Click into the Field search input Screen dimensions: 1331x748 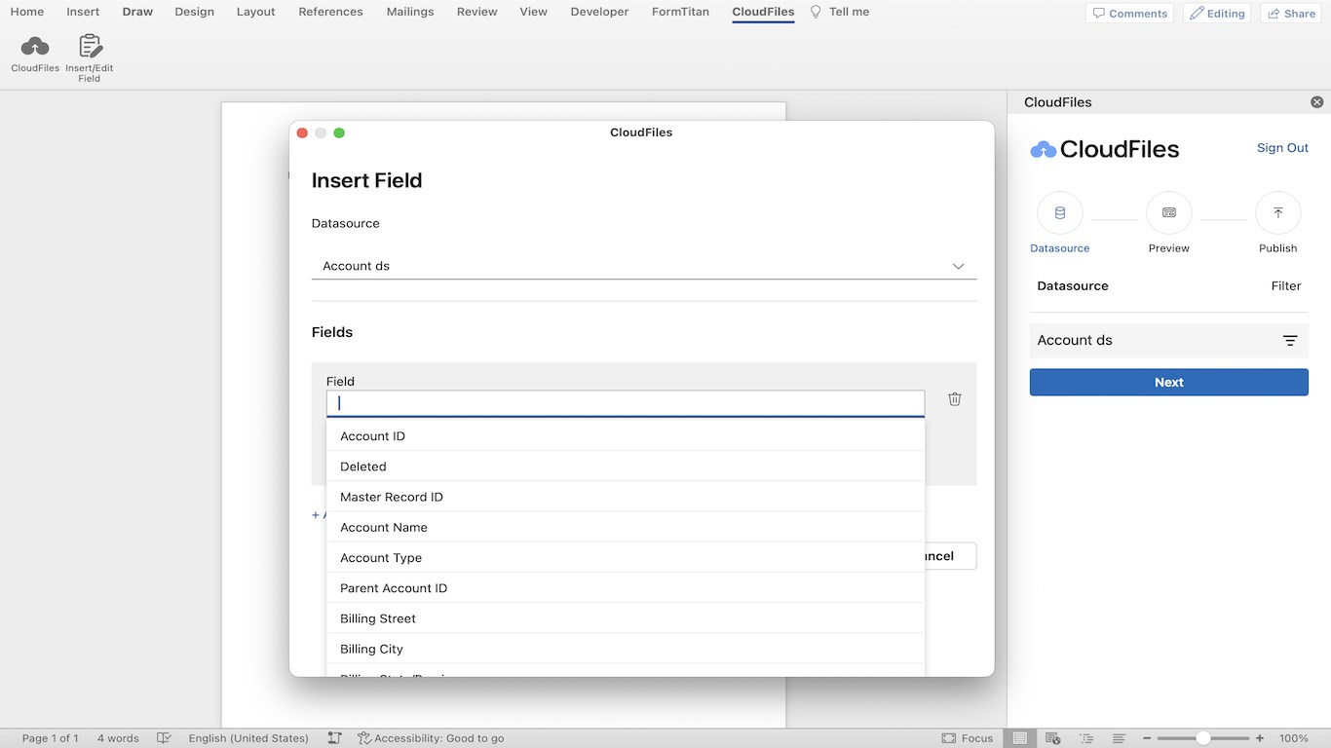coord(626,403)
